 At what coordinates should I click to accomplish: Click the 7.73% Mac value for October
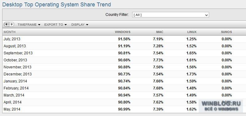click(x=158, y=60)
